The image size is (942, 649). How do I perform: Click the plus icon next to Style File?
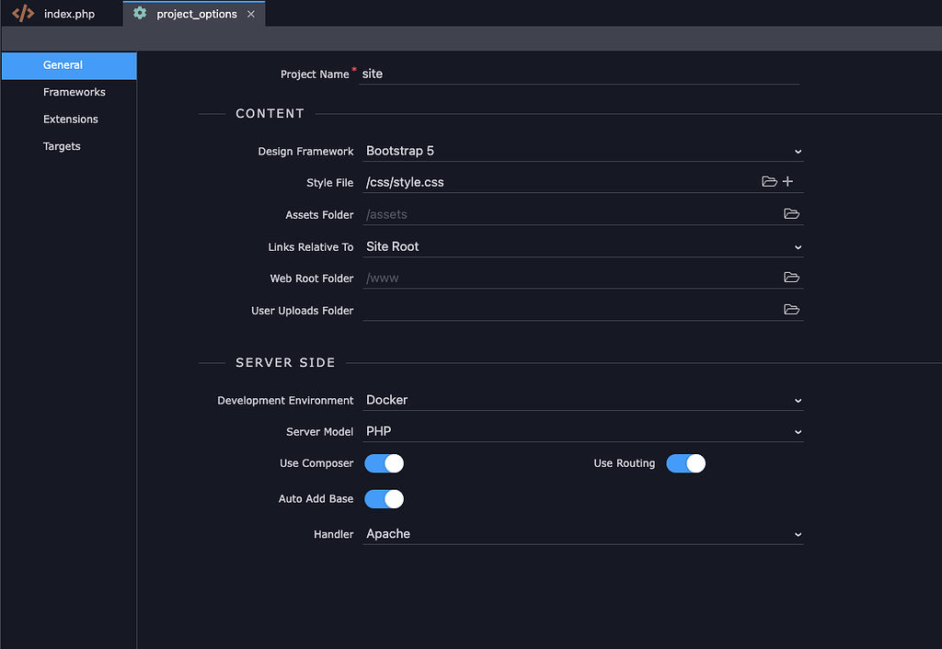(788, 181)
